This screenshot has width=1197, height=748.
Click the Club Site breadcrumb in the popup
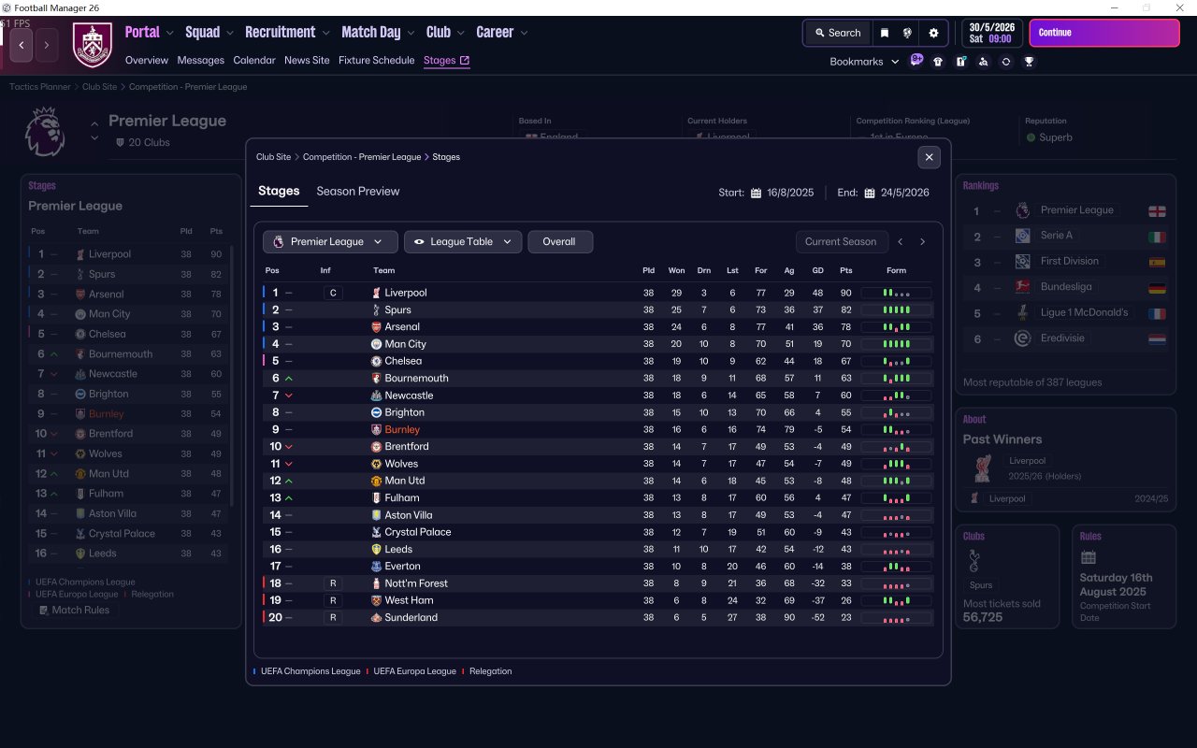(x=274, y=157)
